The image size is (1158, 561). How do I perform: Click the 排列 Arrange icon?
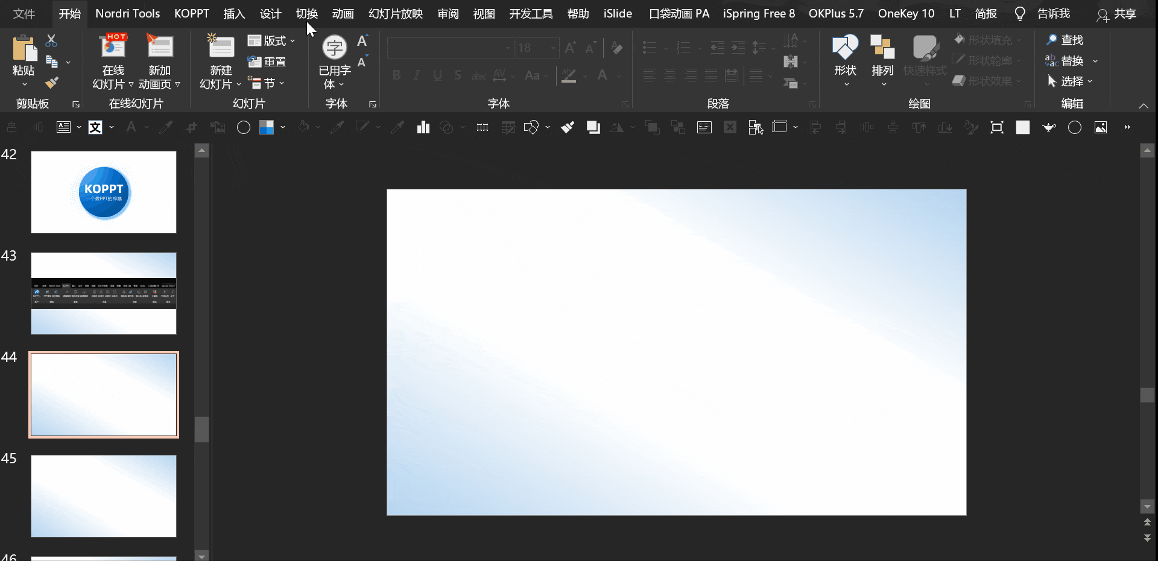[882, 48]
